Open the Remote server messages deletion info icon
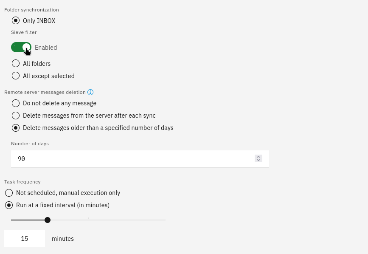Image resolution: width=368 pixels, height=254 pixels. click(90, 92)
